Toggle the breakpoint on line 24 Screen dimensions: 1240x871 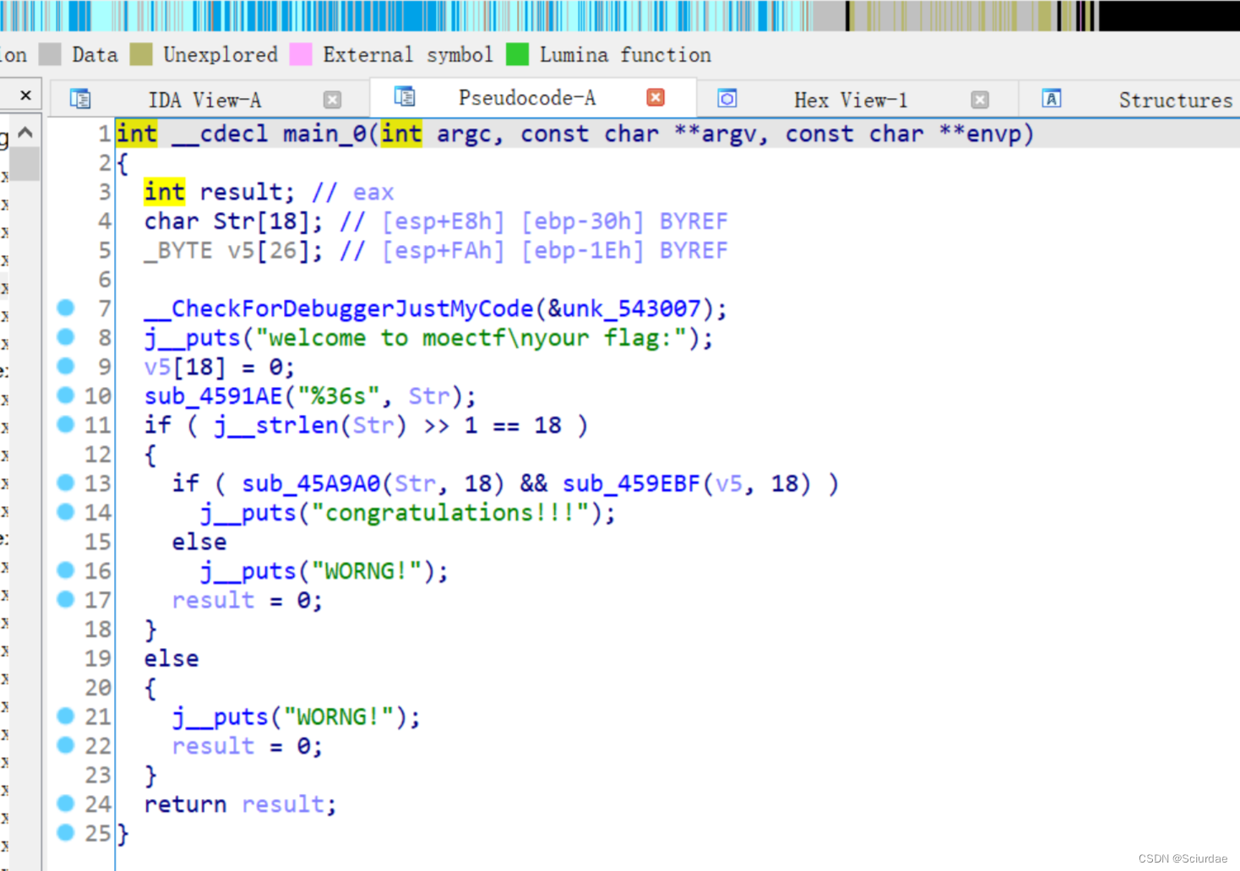click(x=66, y=803)
